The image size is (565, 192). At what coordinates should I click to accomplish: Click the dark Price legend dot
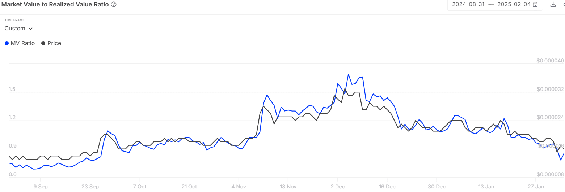pos(43,43)
